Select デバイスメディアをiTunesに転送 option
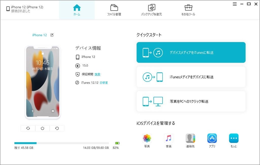 pyautogui.click(x=191, y=52)
